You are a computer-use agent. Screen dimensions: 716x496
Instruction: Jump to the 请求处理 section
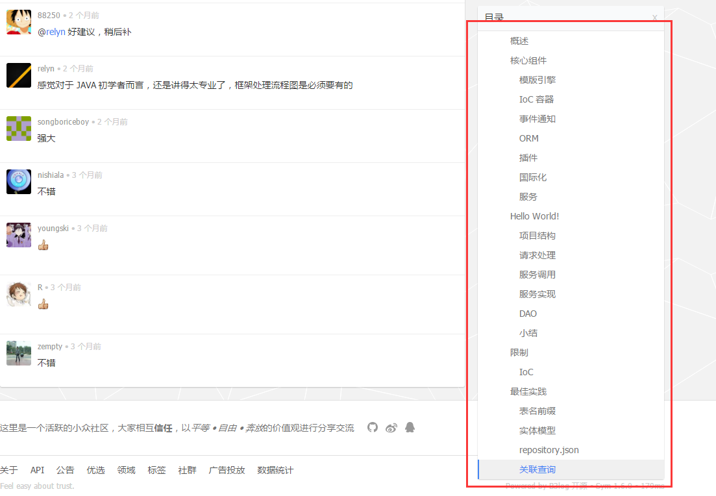(537, 255)
